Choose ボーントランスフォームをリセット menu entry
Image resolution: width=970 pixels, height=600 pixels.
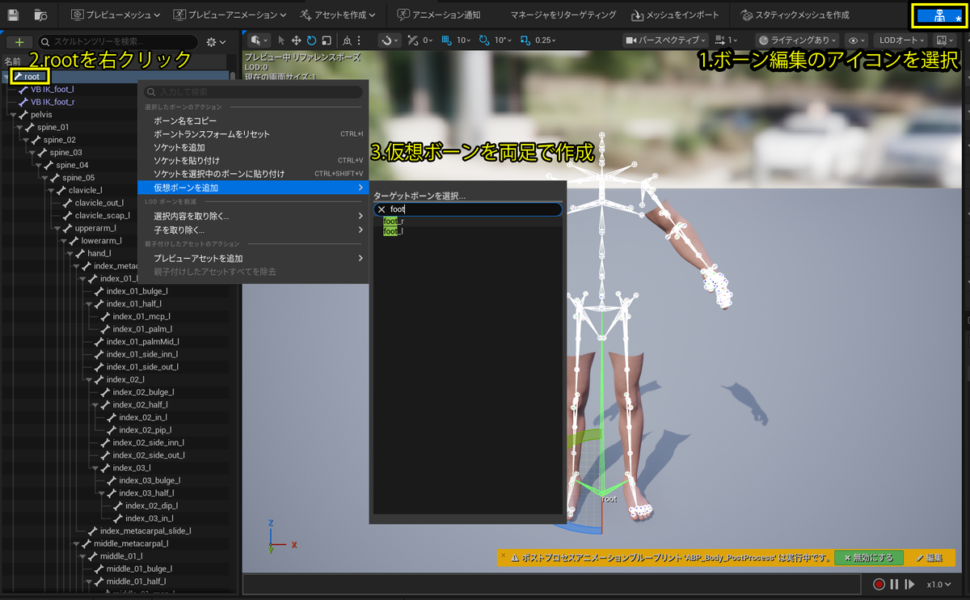coord(254,134)
